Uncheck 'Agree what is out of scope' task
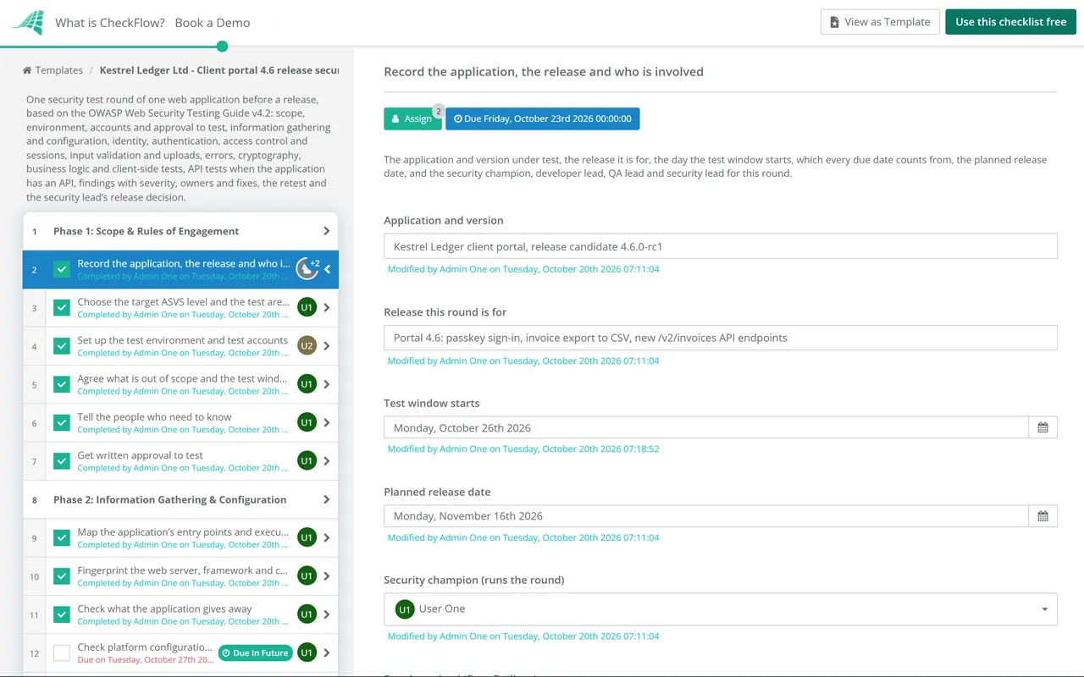 tap(62, 384)
